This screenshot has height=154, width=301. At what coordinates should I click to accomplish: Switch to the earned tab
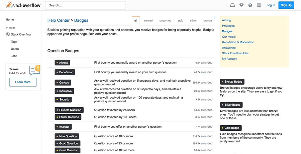pyautogui.click(x=148, y=21)
